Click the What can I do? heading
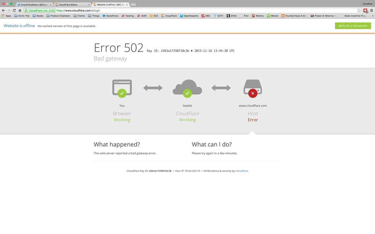Viewport: 375px width, 234px height. click(x=212, y=144)
